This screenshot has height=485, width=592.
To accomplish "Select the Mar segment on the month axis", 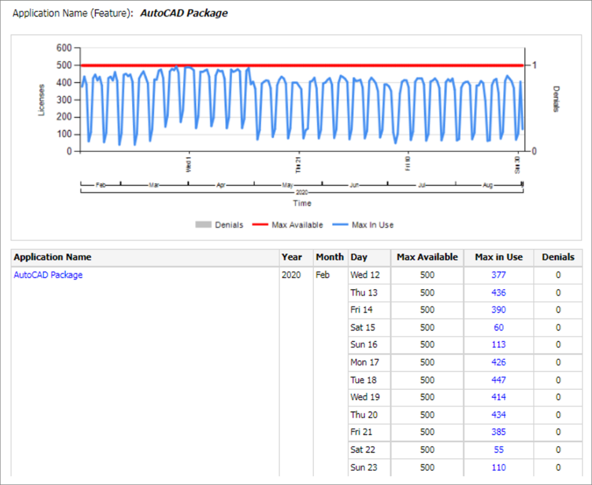I will coord(154,185).
